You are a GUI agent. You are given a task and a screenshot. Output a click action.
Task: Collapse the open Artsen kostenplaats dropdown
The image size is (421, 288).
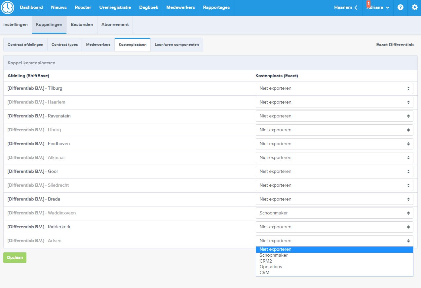click(x=334, y=241)
